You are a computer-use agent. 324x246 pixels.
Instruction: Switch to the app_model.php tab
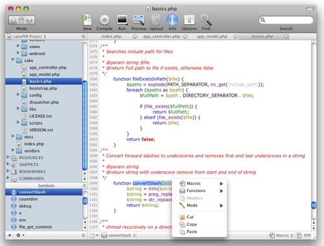[212, 36]
